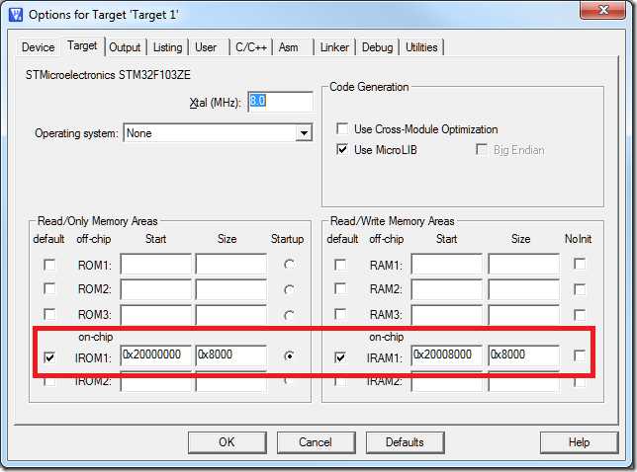Click the Keil uVision title bar icon
637x472 pixels.
16,15
